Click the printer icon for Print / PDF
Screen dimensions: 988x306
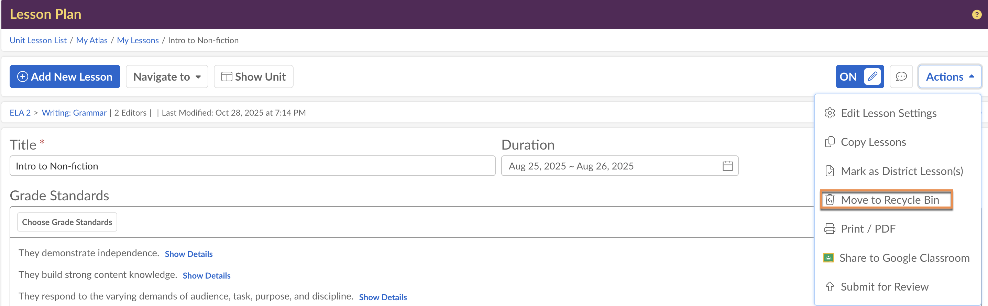pos(830,229)
